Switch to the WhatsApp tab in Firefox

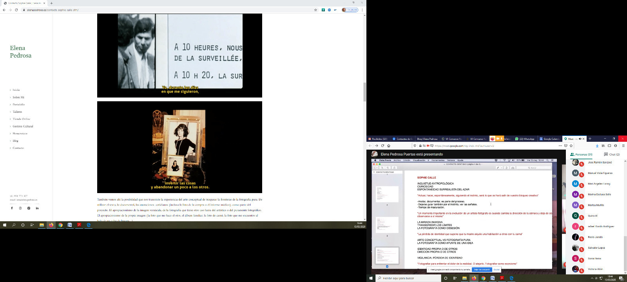tap(525, 139)
